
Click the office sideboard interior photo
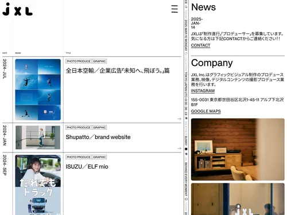click(238, 150)
